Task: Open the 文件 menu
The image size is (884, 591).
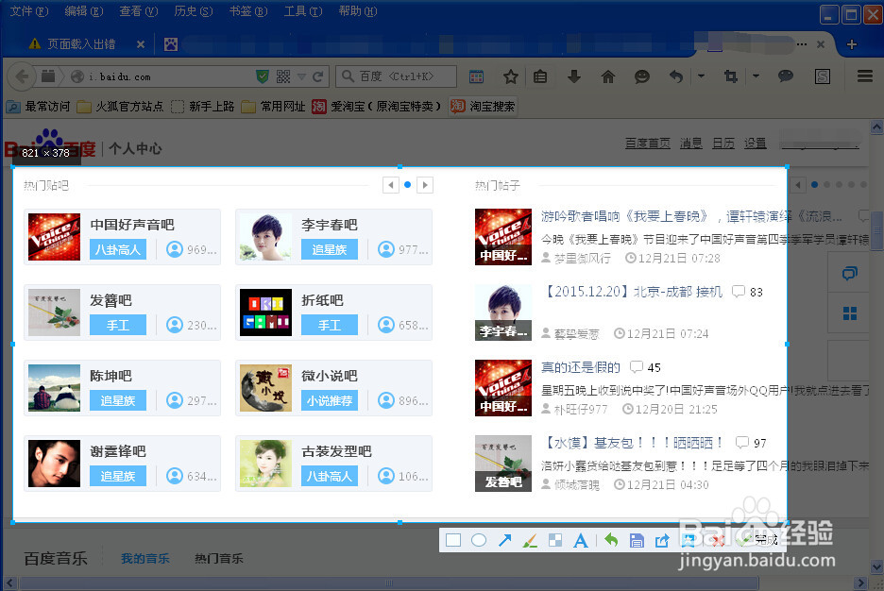Action: coord(29,10)
